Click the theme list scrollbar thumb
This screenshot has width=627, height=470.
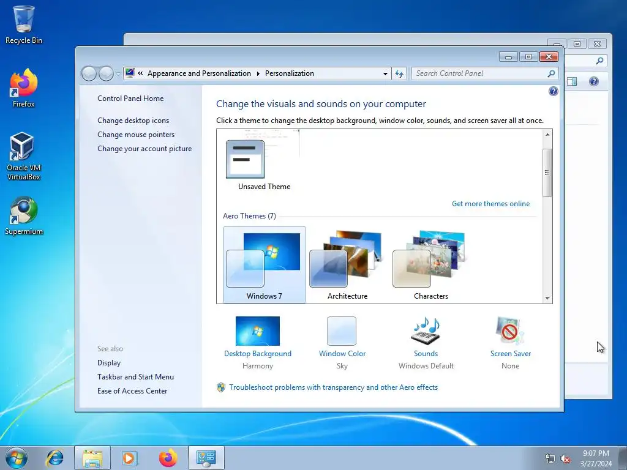pyautogui.click(x=547, y=173)
